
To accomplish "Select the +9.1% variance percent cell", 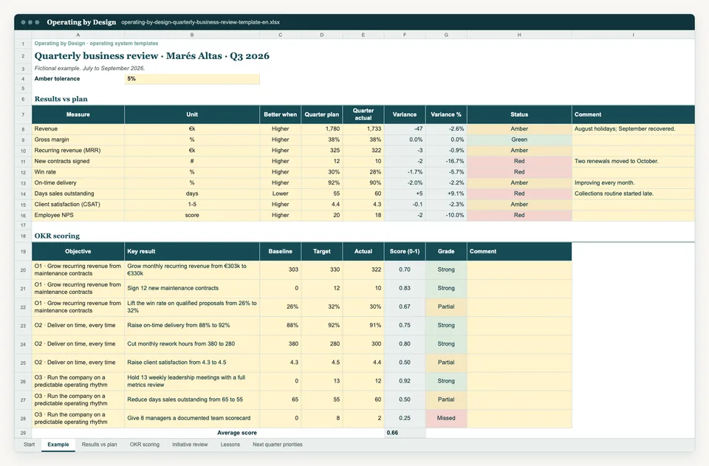I will pyautogui.click(x=446, y=193).
